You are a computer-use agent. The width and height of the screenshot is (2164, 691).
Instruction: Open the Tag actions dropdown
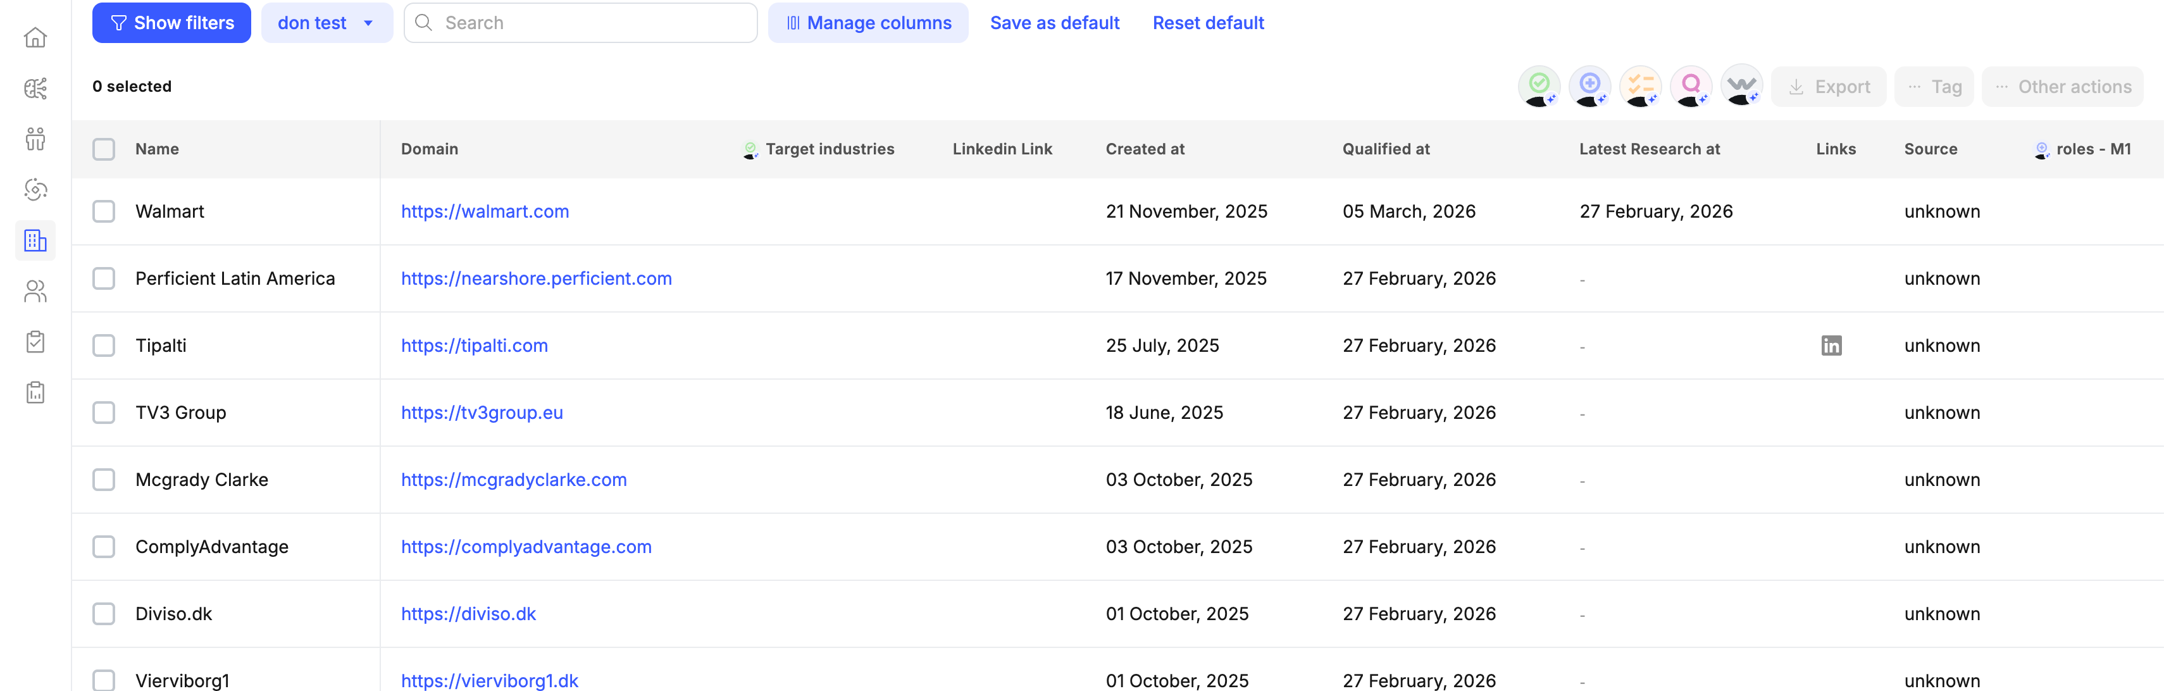pos(1934,87)
